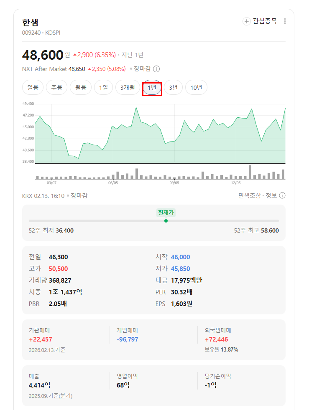Click the 매출 value 4,414억
The image size is (309, 410).
(x=40, y=385)
